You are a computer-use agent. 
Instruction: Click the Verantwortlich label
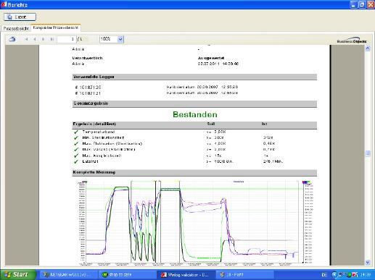click(87, 58)
